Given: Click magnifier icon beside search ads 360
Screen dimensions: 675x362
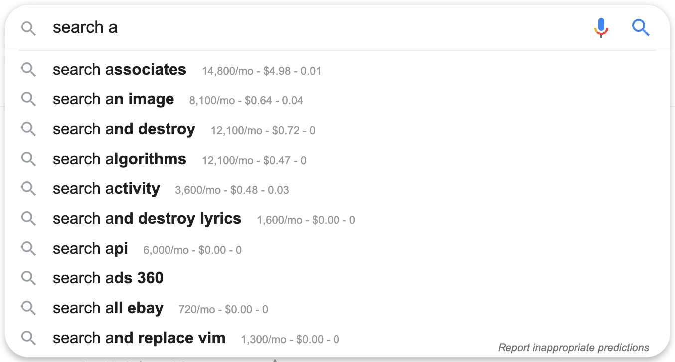Looking at the screenshot, I should [29, 278].
